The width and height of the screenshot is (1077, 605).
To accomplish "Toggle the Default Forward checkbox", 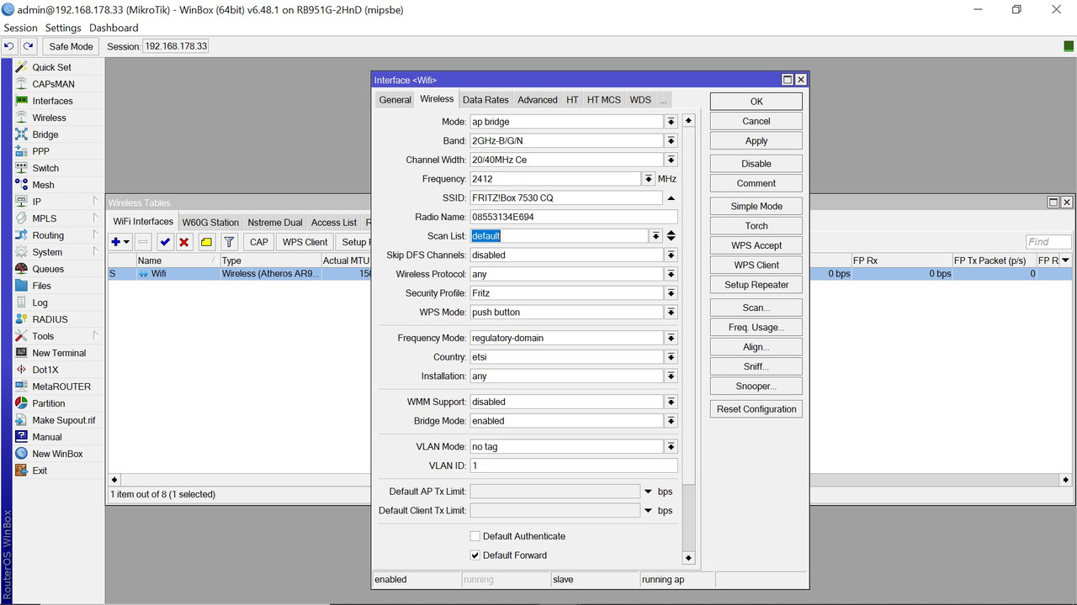I will click(x=475, y=555).
